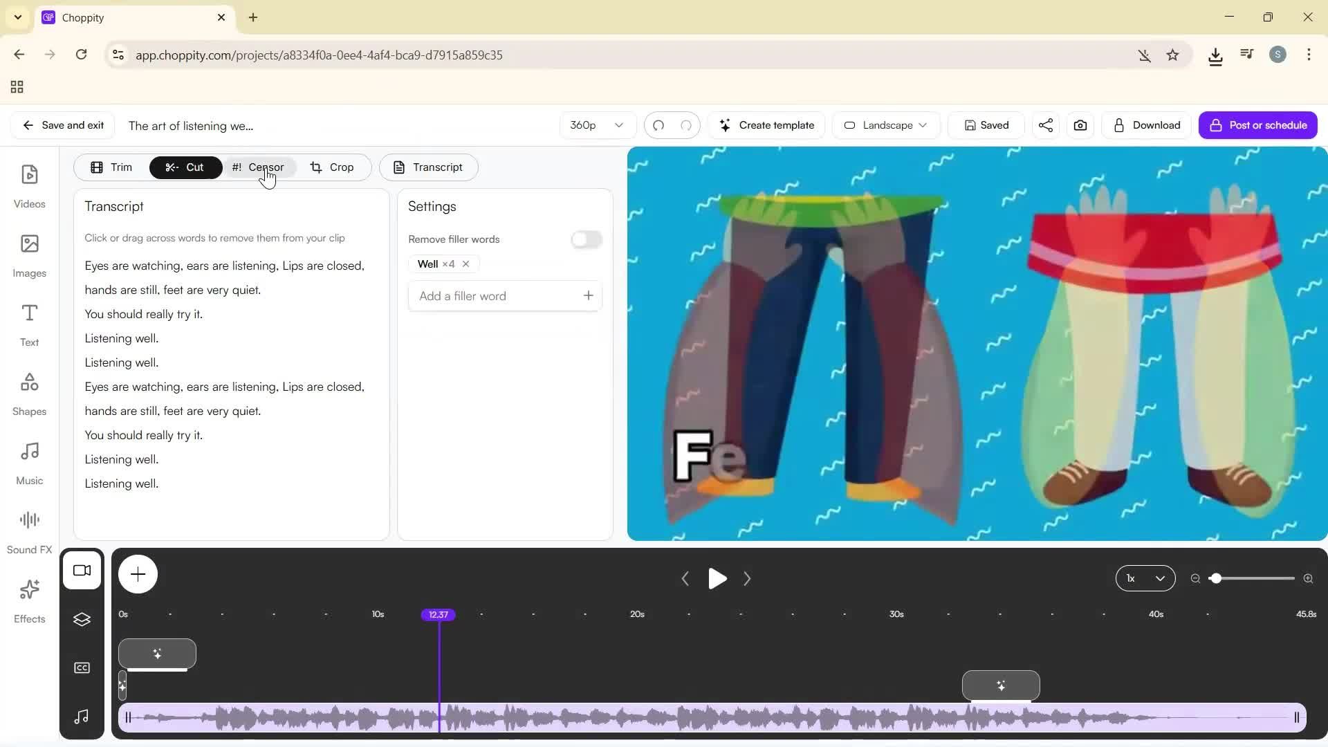Viewport: 1328px width, 747px height.
Task: Open the 360p resolution dropdown
Action: 596,125
